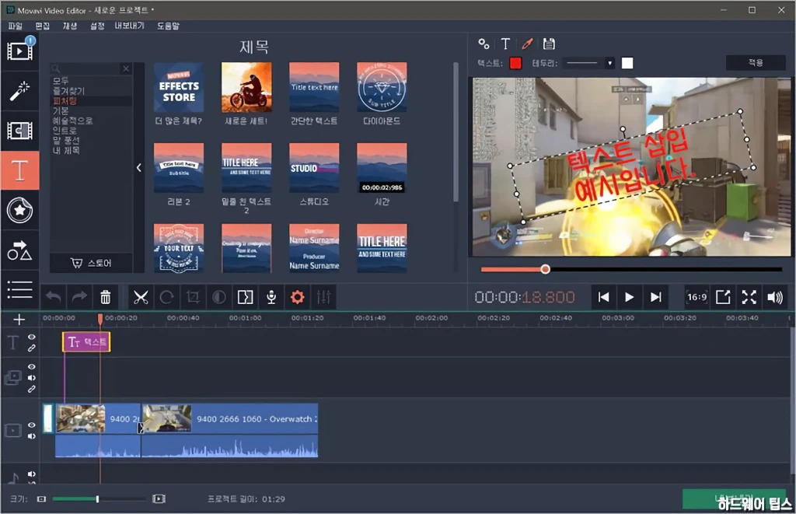Open the Audio equalizer sliders icon
This screenshot has height=514, width=796.
click(324, 297)
